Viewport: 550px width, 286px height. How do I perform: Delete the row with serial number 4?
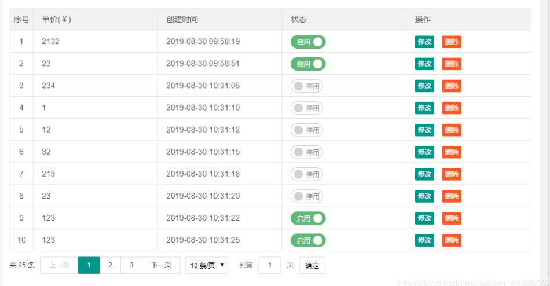452,108
